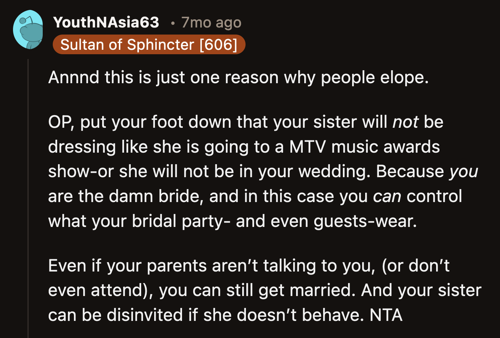Click the 7mo ago timestamp link
The width and height of the screenshot is (500, 338).
211,23
